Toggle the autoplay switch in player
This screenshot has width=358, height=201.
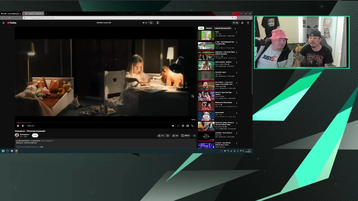173,126
